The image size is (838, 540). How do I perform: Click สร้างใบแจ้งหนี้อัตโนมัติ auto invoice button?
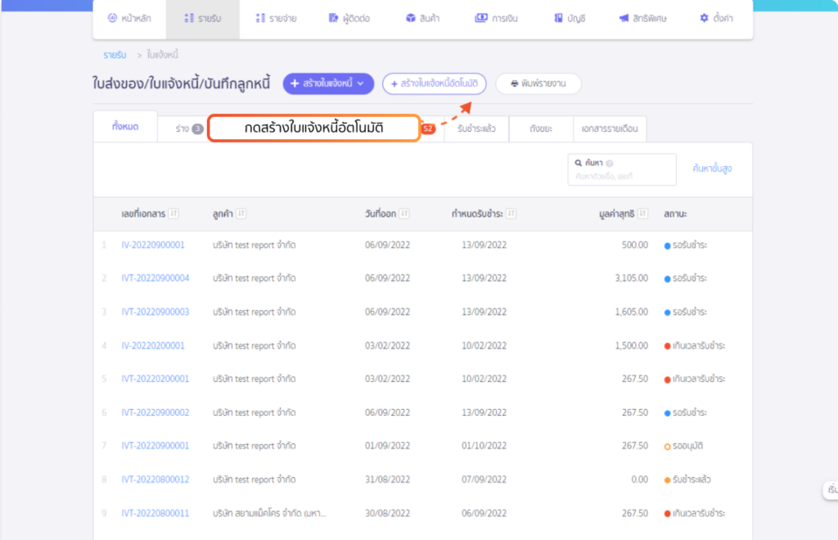click(x=434, y=83)
